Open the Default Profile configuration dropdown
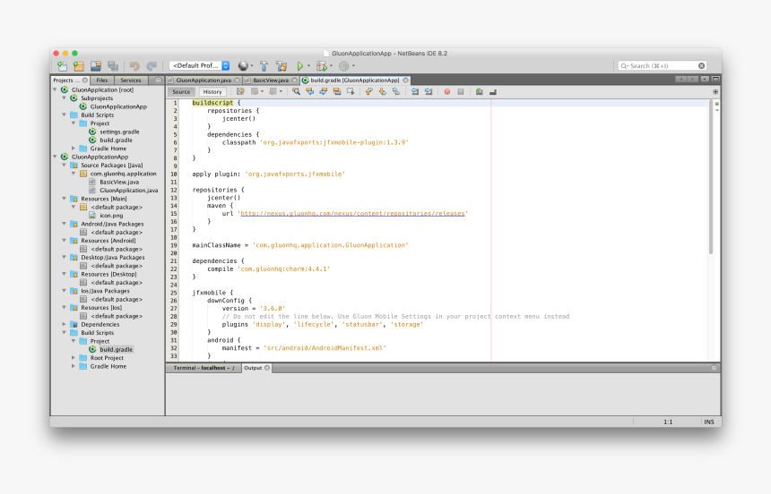The image size is (771, 494). pos(200,65)
